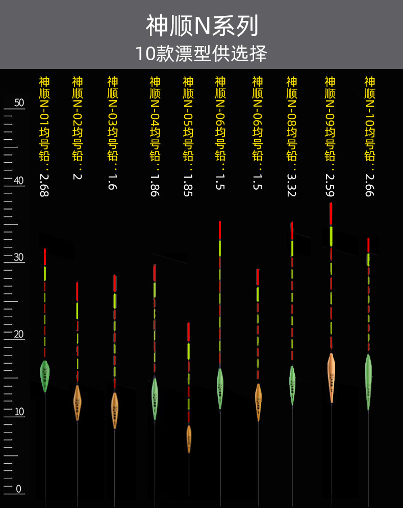Click the 30 mark on the scale
The width and height of the screenshot is (403, 508).
pos(19,257)
